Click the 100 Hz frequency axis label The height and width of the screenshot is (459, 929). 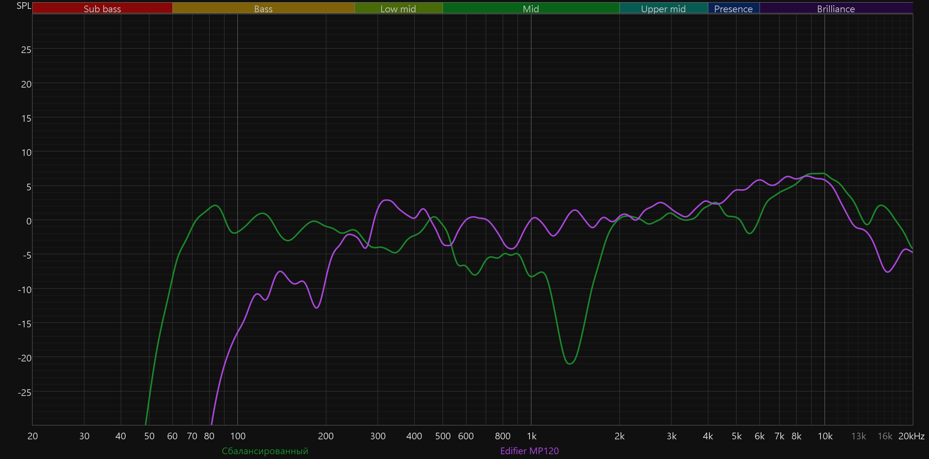[238, 436]
